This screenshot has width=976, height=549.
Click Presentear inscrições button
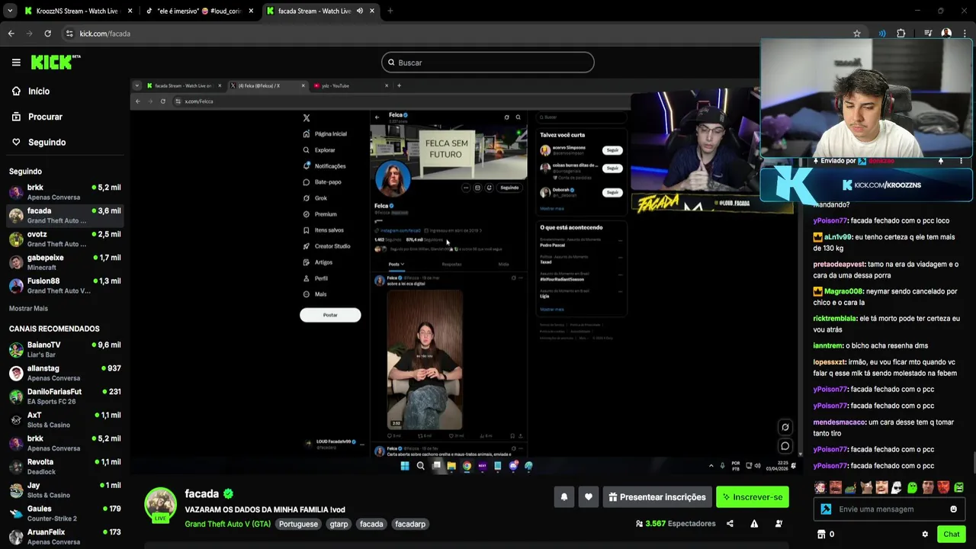[x=657, y=497]
